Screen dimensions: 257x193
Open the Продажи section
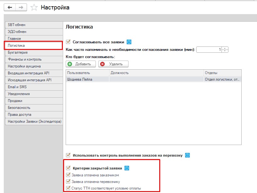pos(34,101)
